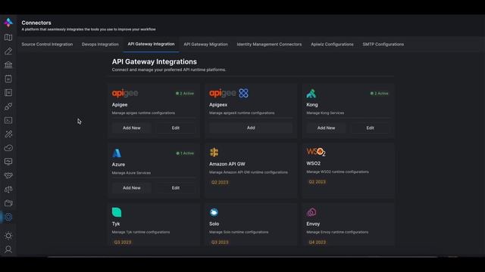The image size is (485, 272).
Task: Open the terminal console icon in sidebar
Action: pyautogui.click(x=8, y=120)
